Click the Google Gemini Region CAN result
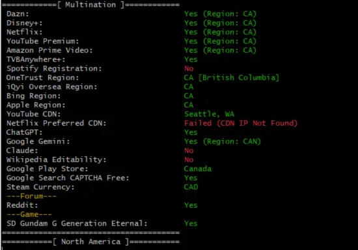 click(x=223, y=141)
